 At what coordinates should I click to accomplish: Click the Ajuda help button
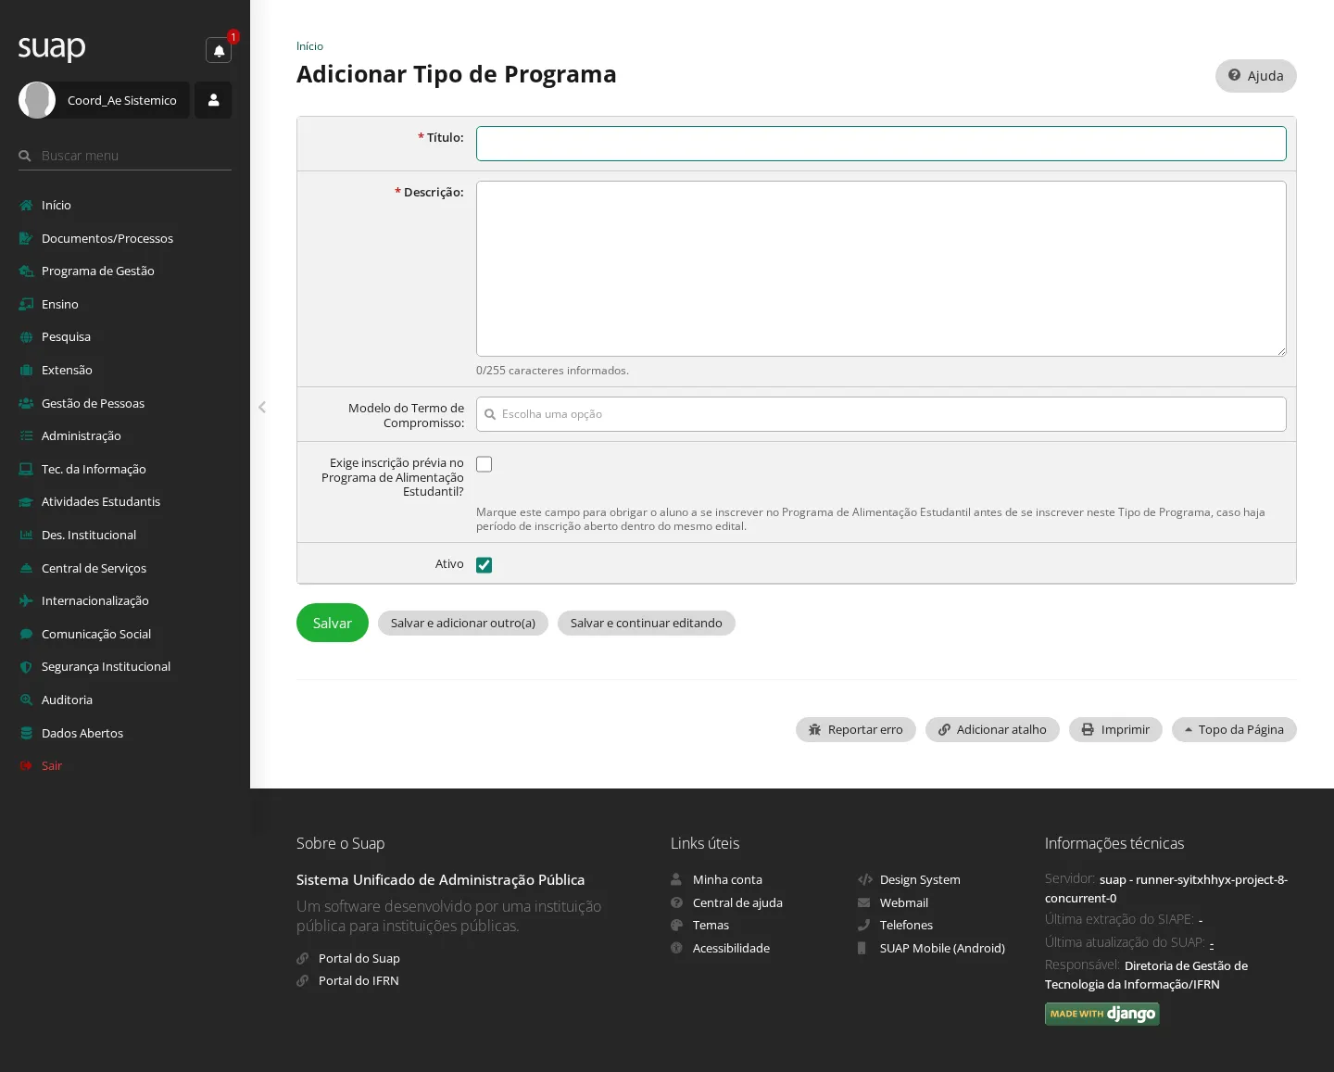[x=1255, y=76]
